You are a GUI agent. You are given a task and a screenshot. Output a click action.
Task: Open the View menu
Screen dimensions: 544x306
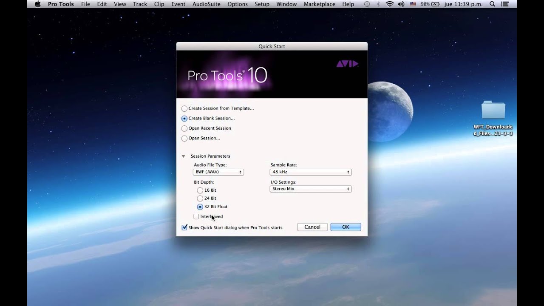click(x=120, y=4)
